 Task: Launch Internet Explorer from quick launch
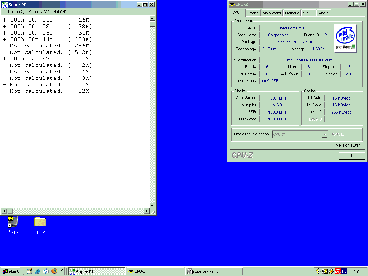click(37, 271)
